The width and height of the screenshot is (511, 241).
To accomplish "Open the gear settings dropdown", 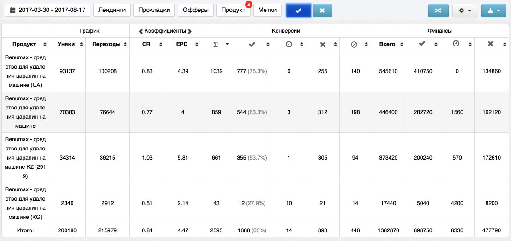I will pyautogui.click(x=465, y=11).
